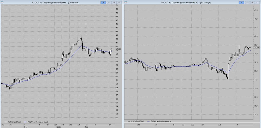Toggle the link icon in the daily chart window
Image resolution: width=261 pixels, height=128 pixels.
103,3
